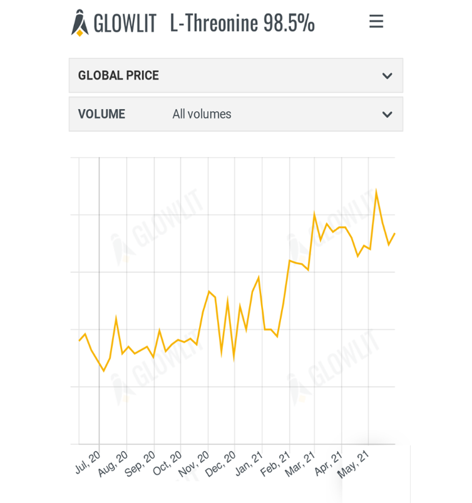The width and height of the screenshot is (472, 503).
Task: Click the May, 21 axis label
Action: (353, 464)
